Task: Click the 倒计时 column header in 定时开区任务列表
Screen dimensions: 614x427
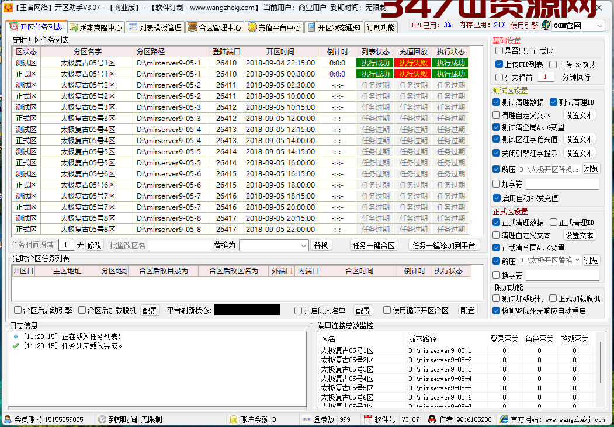Action: point(337,52)
